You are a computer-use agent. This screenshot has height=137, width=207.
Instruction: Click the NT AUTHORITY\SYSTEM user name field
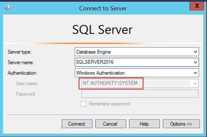tap(140, 83)
